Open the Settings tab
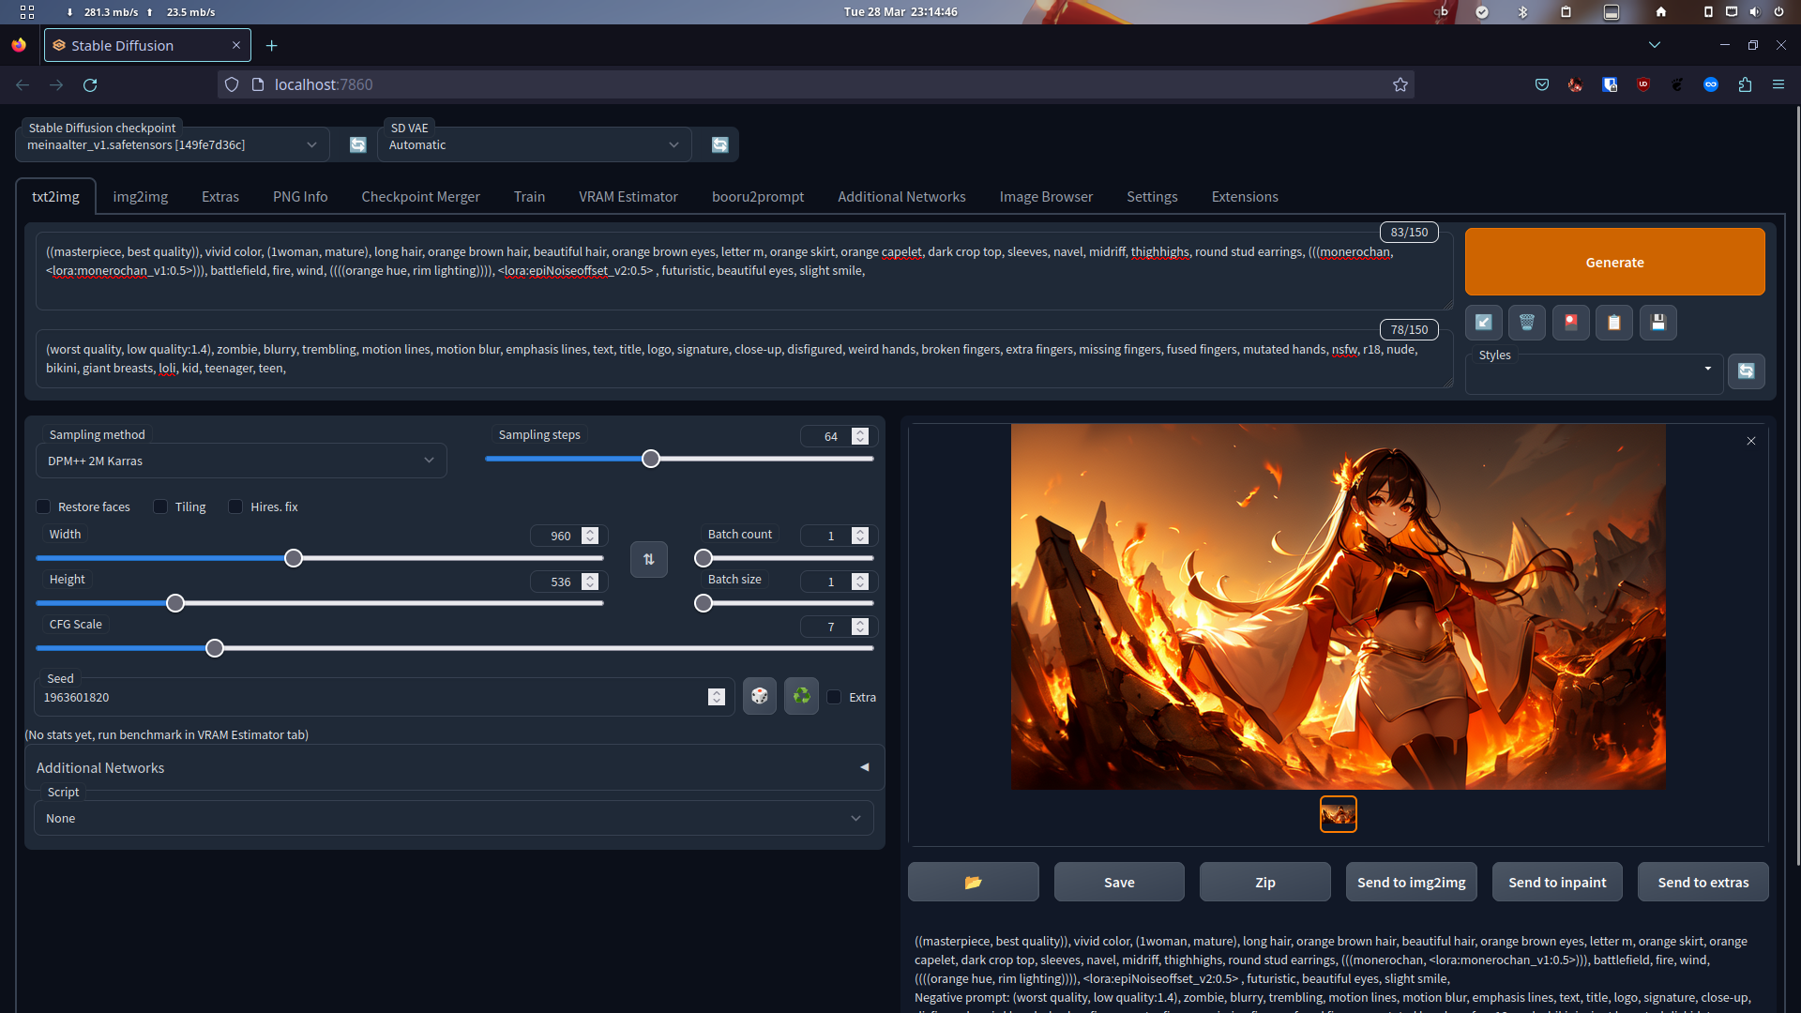 tap(1151, 196)
